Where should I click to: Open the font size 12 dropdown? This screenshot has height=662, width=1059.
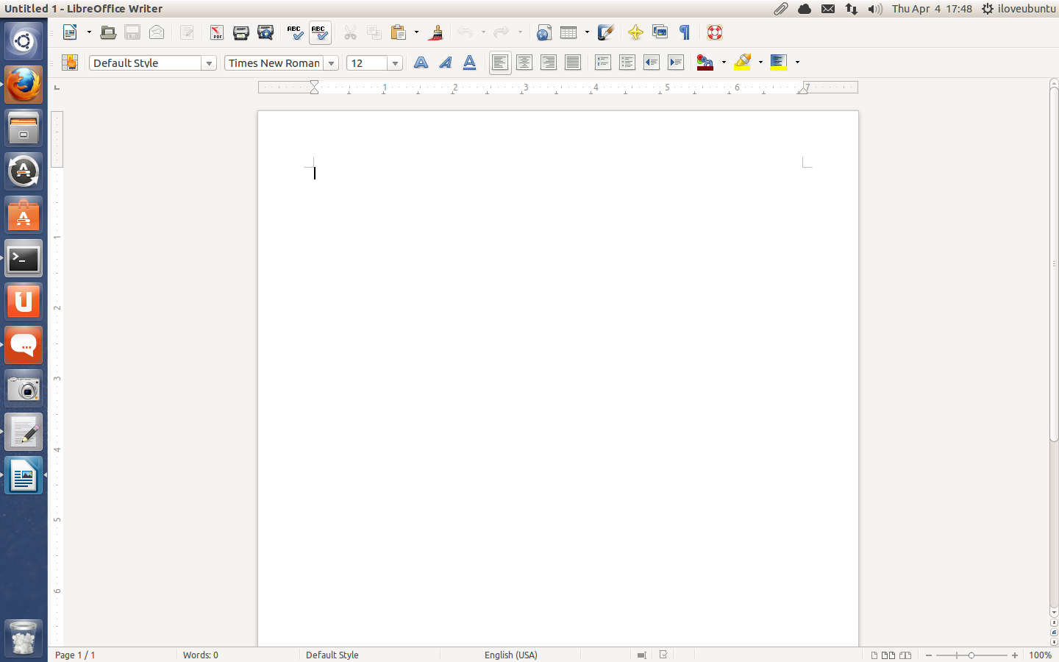coord(395,63)
